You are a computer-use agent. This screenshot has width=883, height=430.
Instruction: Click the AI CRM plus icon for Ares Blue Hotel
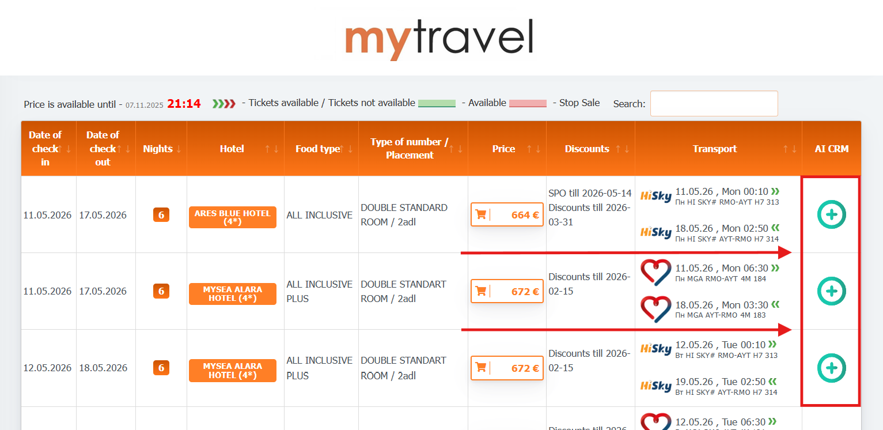pyautogui.click(x=831, y=214)
